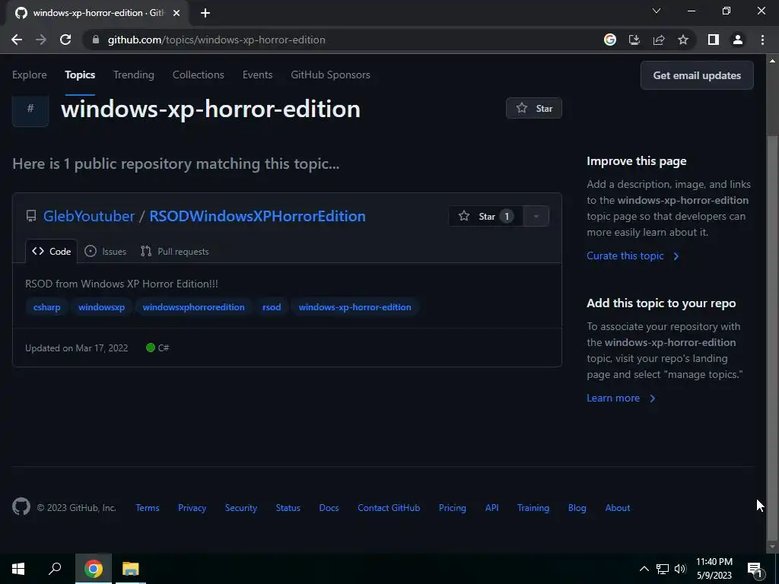Open star lists dropdown arrow
779x584 pixels.
pyautogui.click(x=536, y=216)
